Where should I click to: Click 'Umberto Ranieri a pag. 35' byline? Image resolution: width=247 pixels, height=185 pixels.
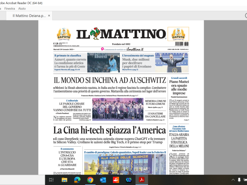pyautogui.click(x=155, y=120)
